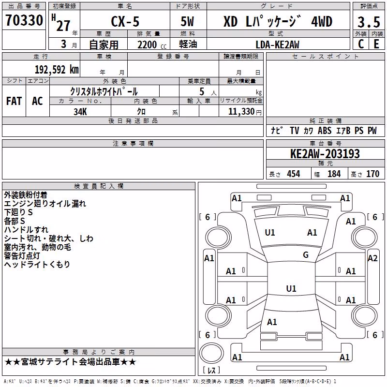Select the A2 scratch mark on the diagram

tap(372, 258)
